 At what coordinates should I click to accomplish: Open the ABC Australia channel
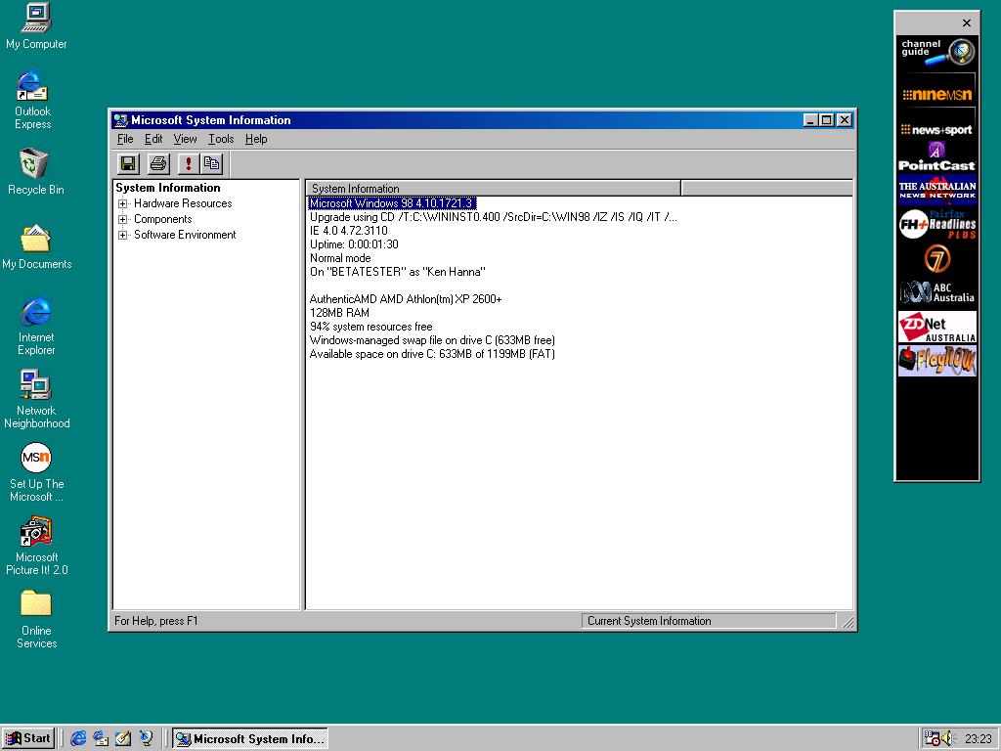(937, 292)
